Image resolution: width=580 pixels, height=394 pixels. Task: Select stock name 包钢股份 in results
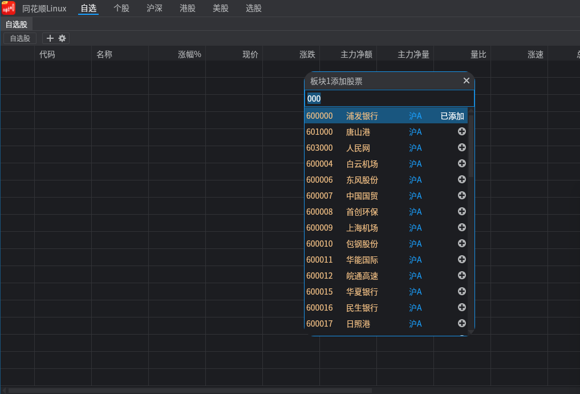point(362,244)
